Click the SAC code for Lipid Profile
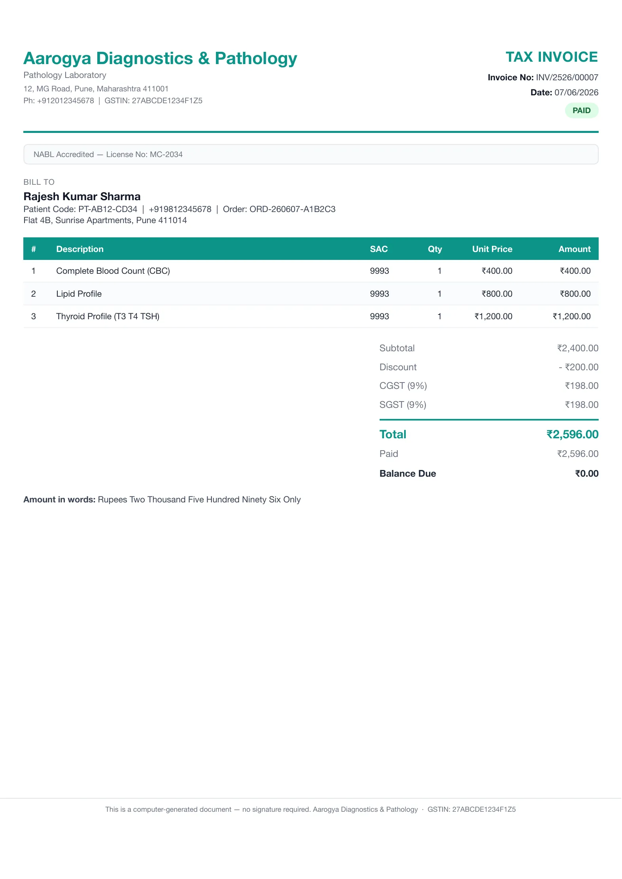 pos(380,294)
